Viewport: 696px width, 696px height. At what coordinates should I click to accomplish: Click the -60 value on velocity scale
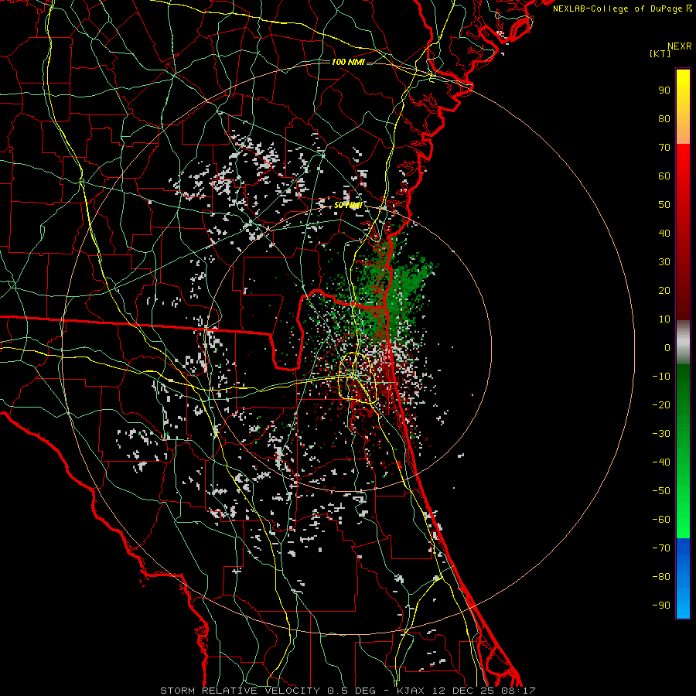[661, 520]
